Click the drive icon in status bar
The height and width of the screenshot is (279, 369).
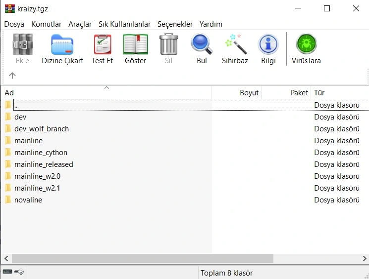point(7,272)
